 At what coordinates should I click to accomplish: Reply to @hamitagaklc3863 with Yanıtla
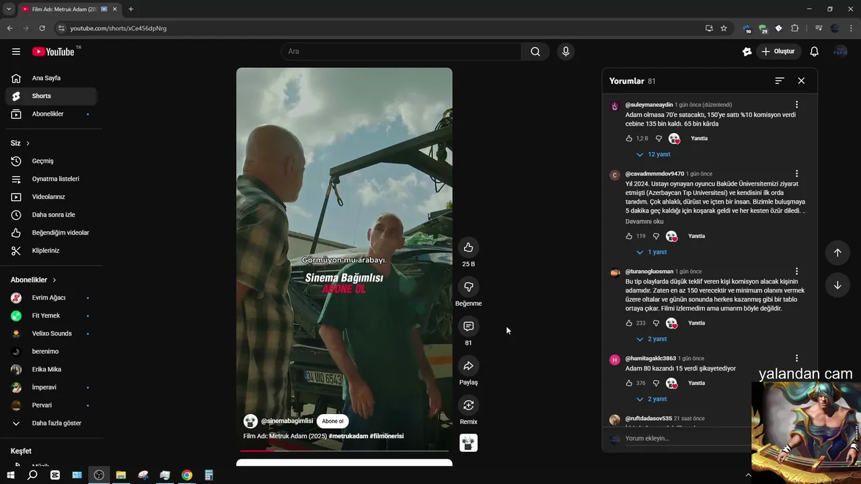697,383
